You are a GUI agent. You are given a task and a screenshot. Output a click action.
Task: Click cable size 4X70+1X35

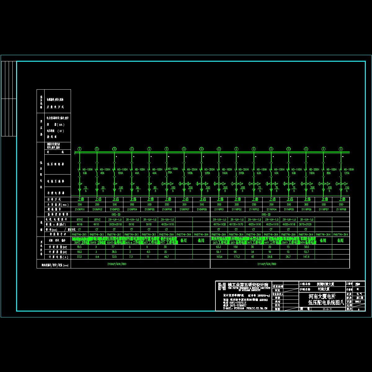tap(219, 224)
